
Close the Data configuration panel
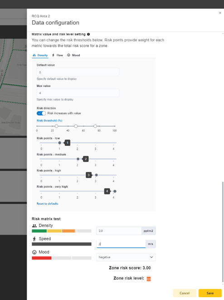coord(220,13)
